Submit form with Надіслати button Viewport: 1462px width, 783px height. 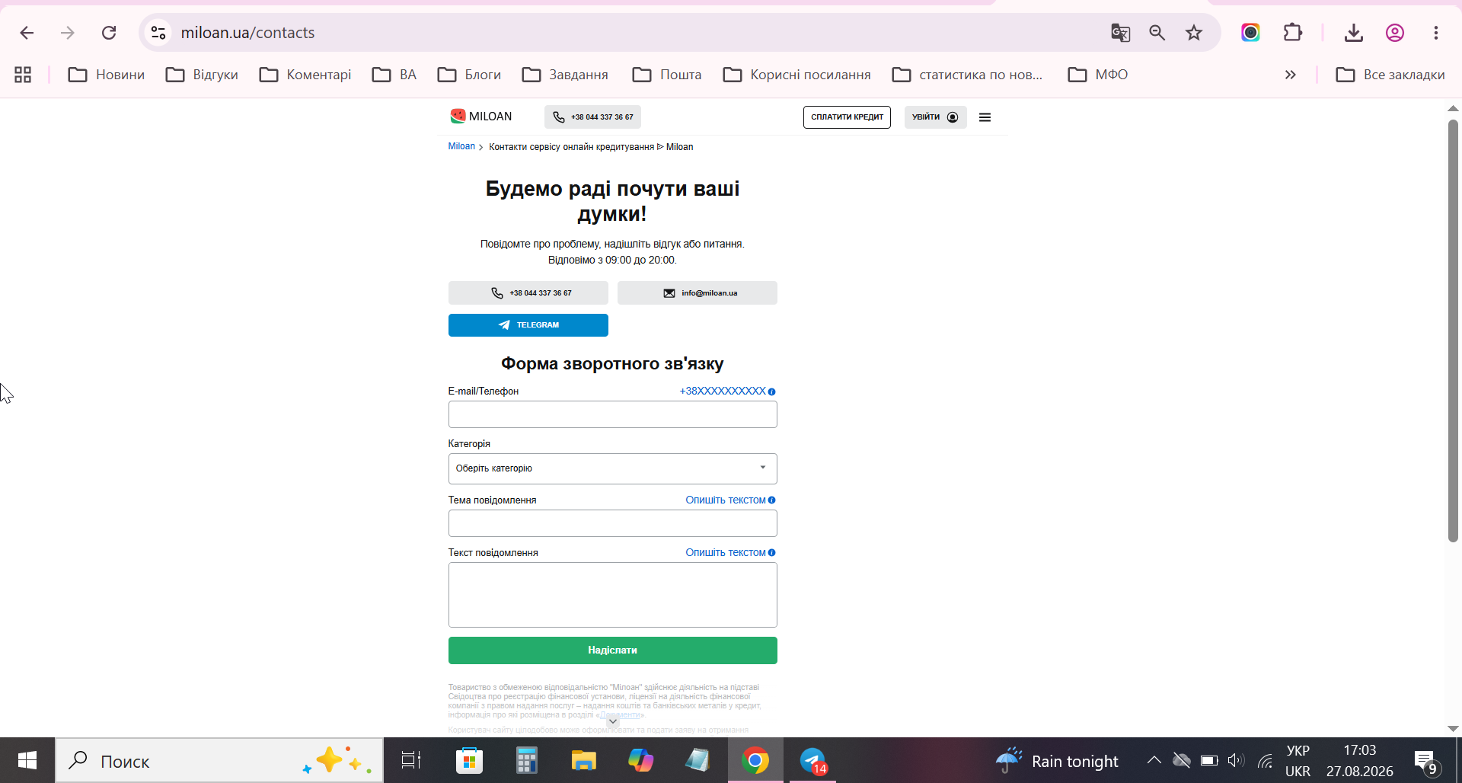(612, 650)
